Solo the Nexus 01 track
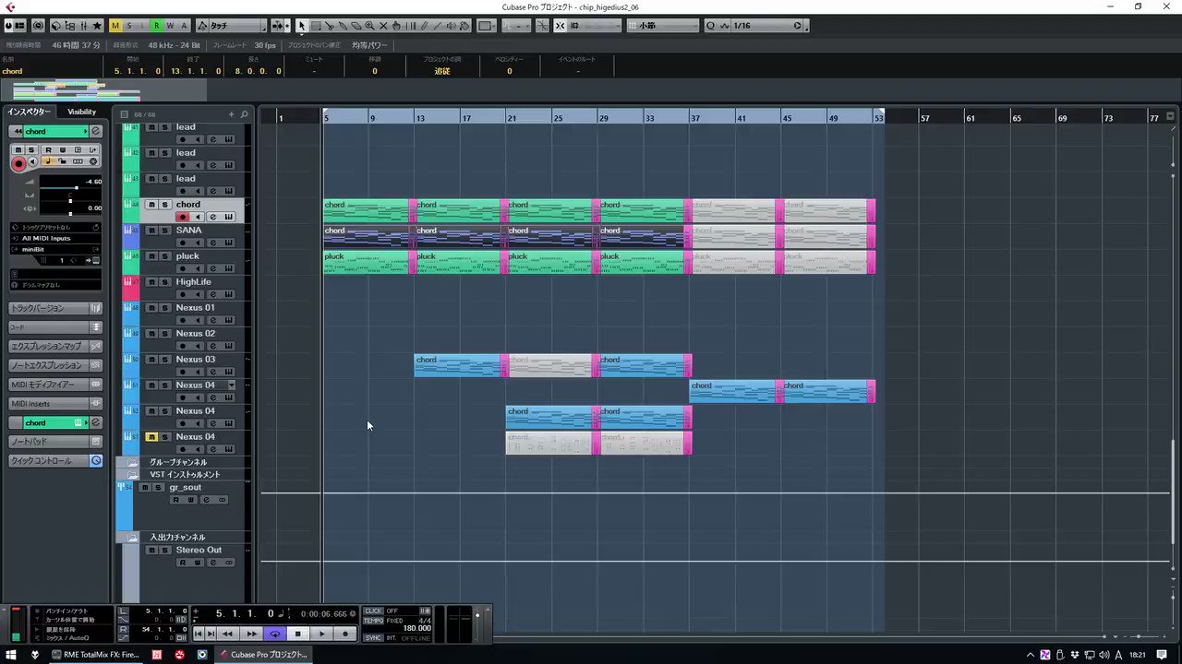 tap(165, 308)
